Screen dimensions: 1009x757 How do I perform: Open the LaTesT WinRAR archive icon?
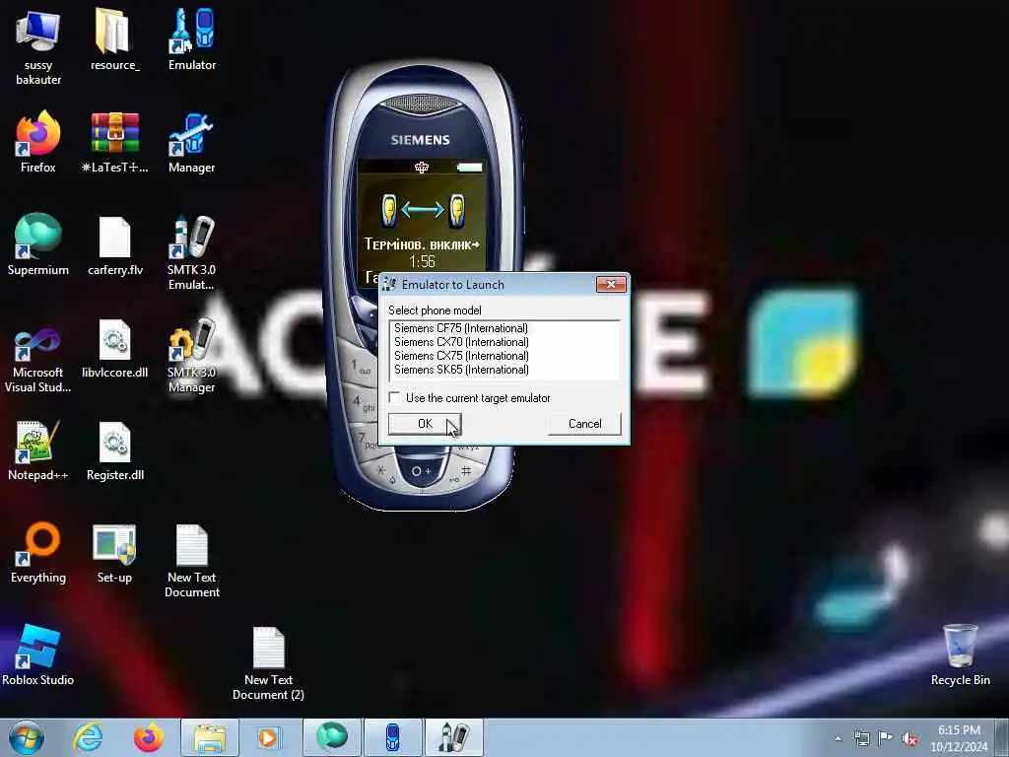[114, 142]
